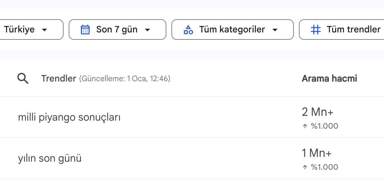Click the Güncelleme 1 Oca timestamp
Viewport: 384px width, 188px height.
125,79
